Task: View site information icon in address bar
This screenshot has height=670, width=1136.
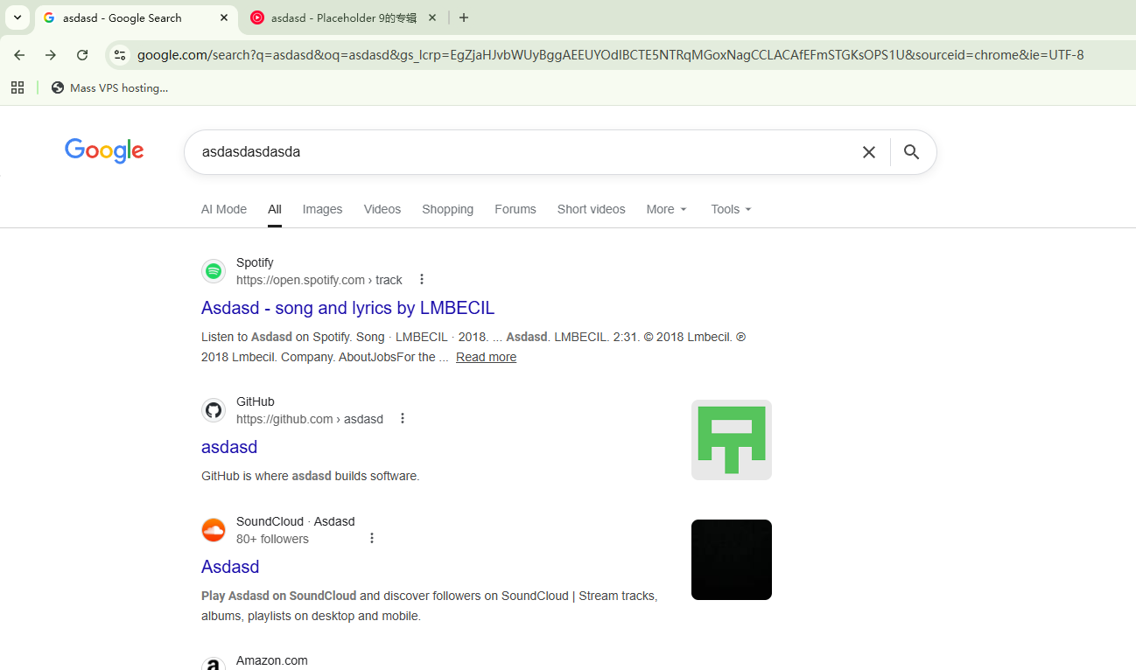Action: (x=120, y=55)
